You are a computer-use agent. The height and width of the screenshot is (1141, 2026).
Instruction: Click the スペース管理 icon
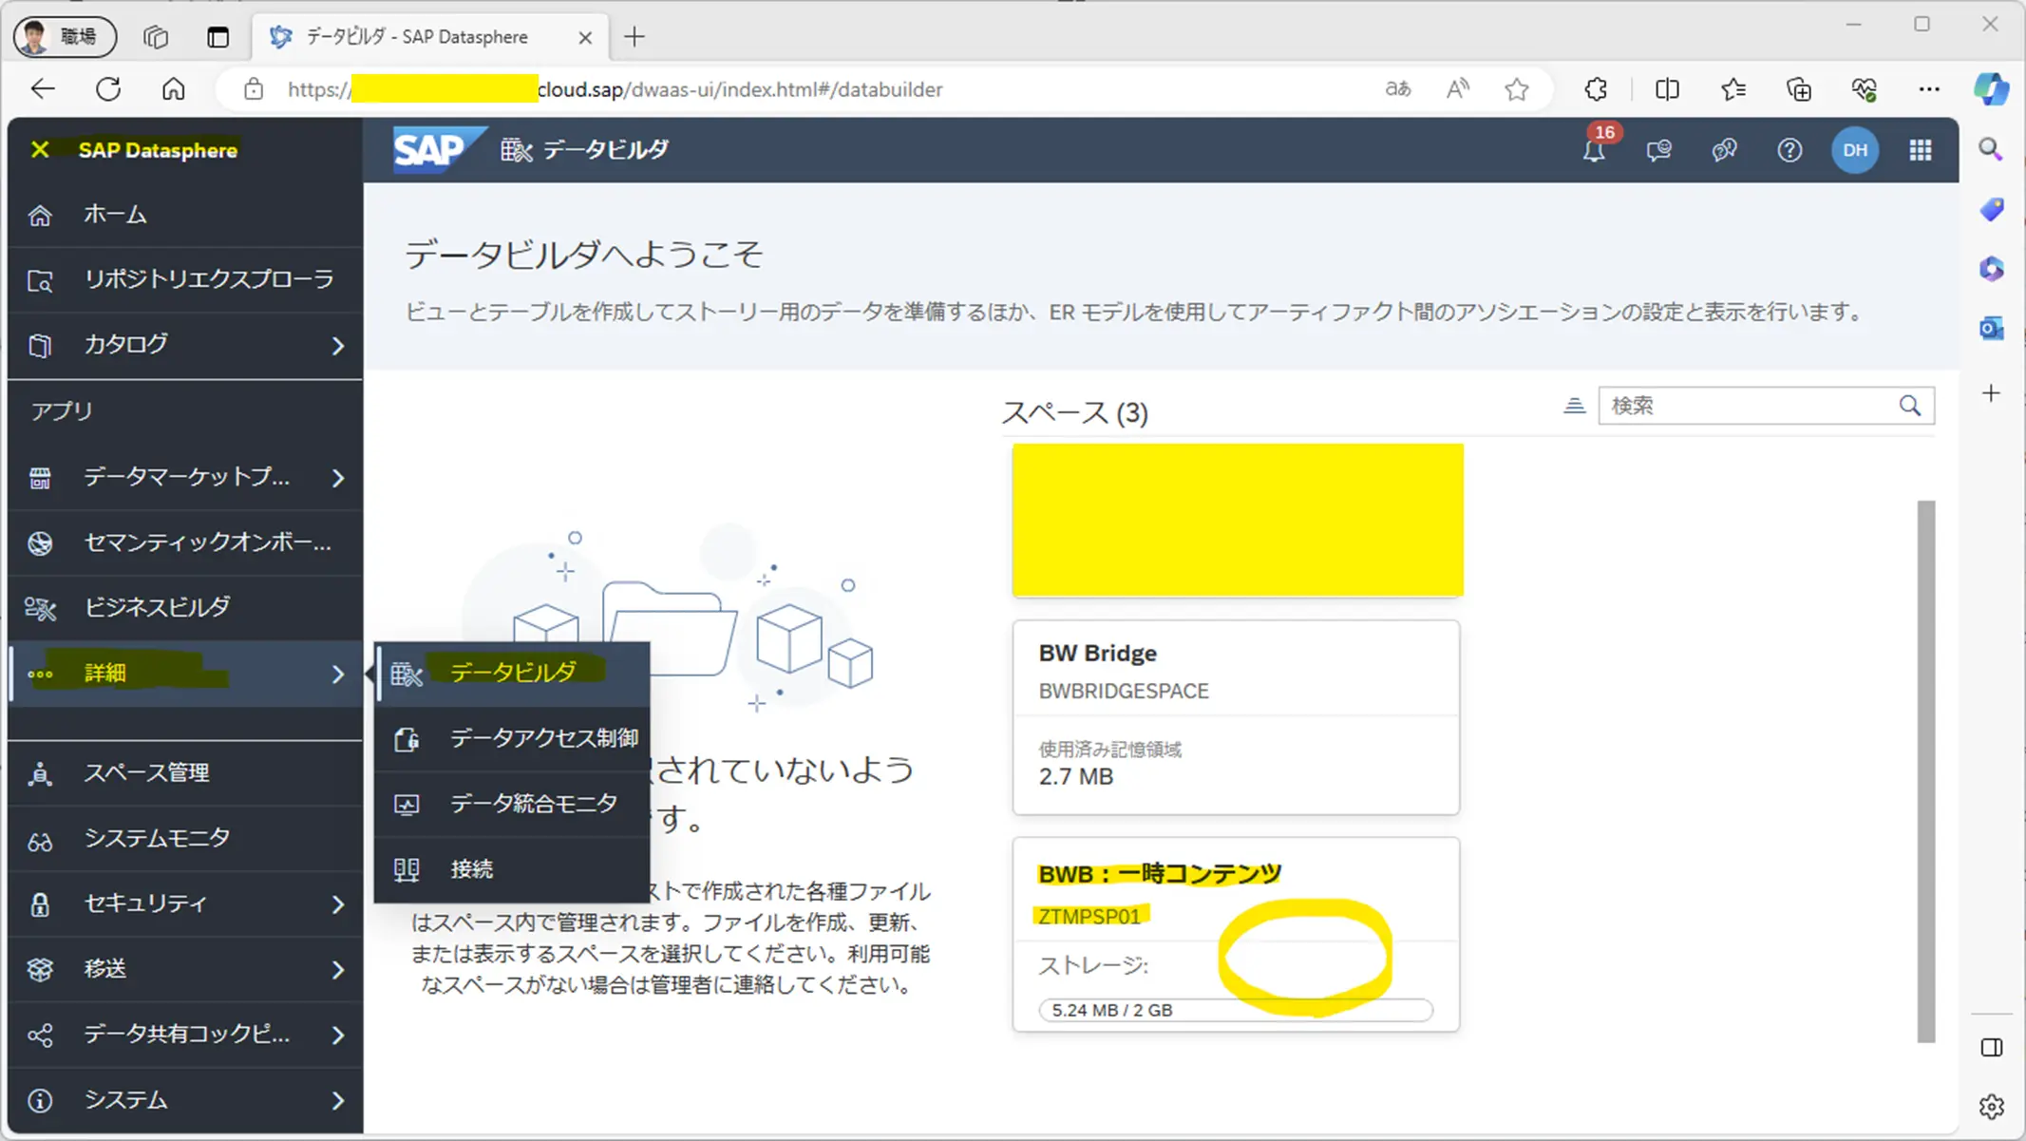(x=40, y=774)
